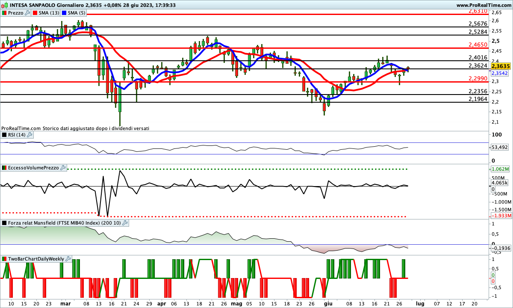The height and width of the screenshot is (308, 513).
Task: Click the 2,5284 price level label
Action: [478, 32]
